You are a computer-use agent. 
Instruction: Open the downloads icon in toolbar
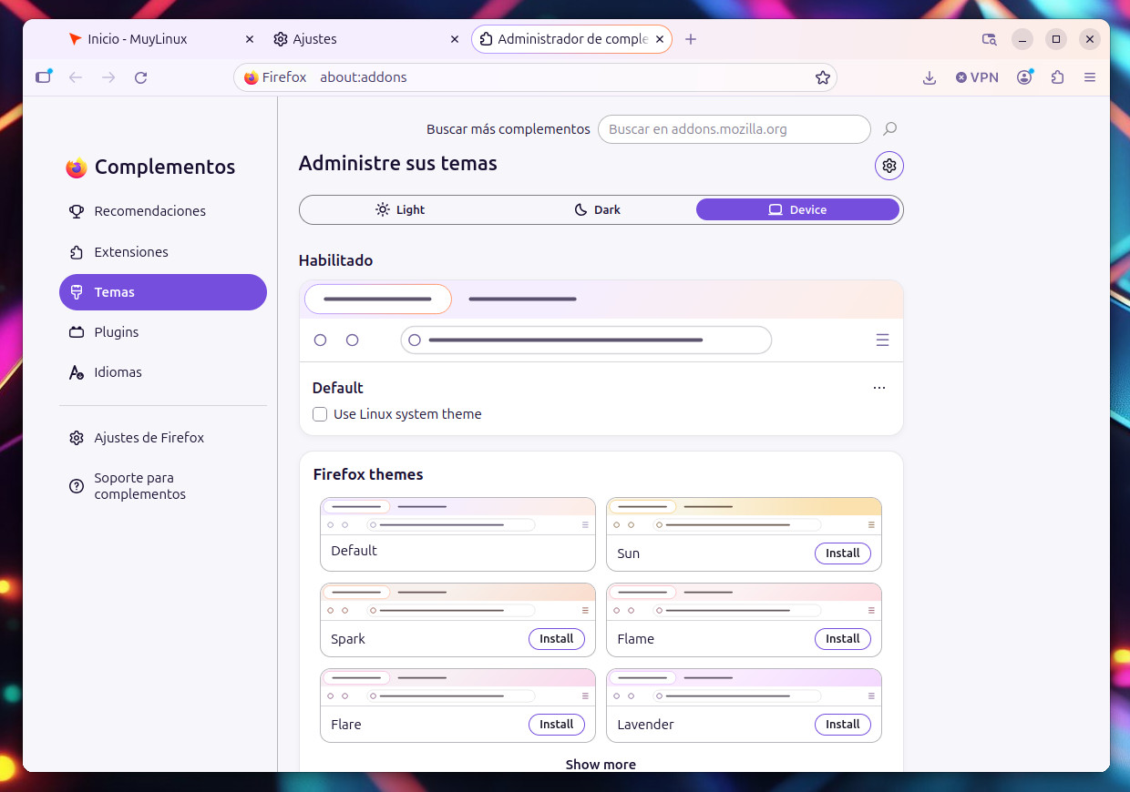click(x=930, y=77)
